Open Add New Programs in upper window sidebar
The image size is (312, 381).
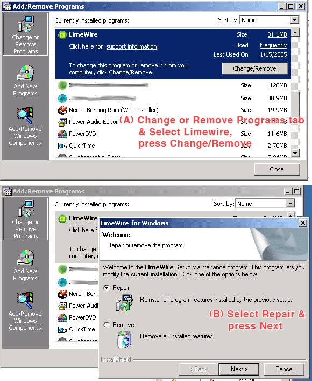pos(25,81)
